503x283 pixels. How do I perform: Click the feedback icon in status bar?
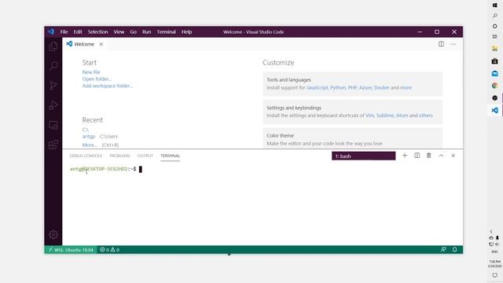(443, 249)
